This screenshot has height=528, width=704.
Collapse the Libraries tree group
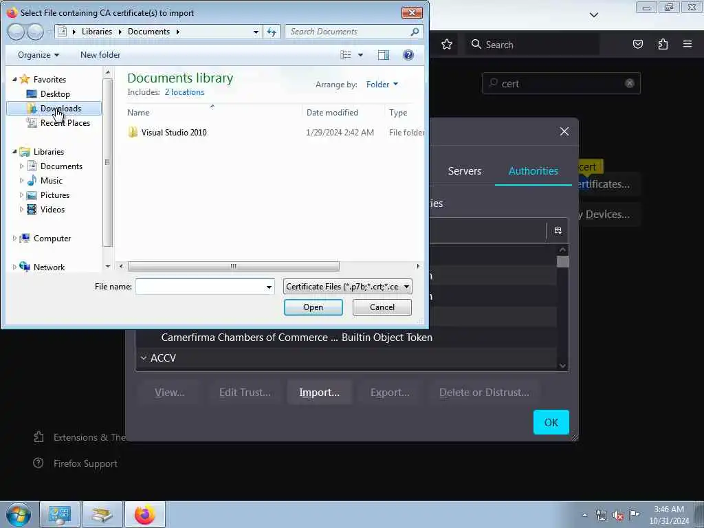point(14,152)
